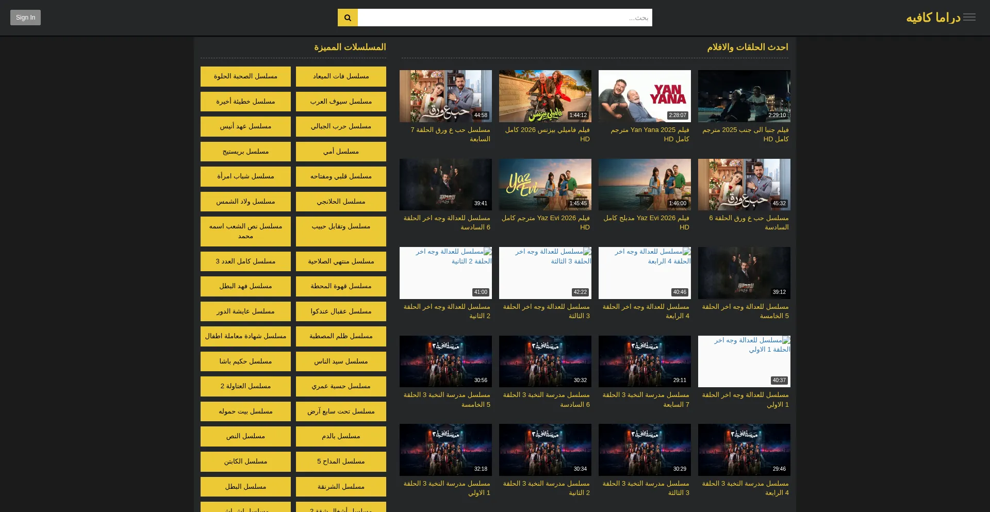Screen dimensions: 990x512
Task: Open مسلسل حرب الجبالي
Action: pyautogui.click(x=341, y=126)
